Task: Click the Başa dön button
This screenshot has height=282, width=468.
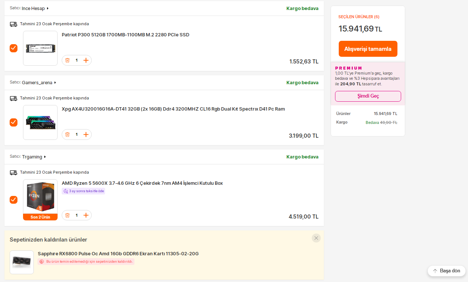Action: click(446, 271)
